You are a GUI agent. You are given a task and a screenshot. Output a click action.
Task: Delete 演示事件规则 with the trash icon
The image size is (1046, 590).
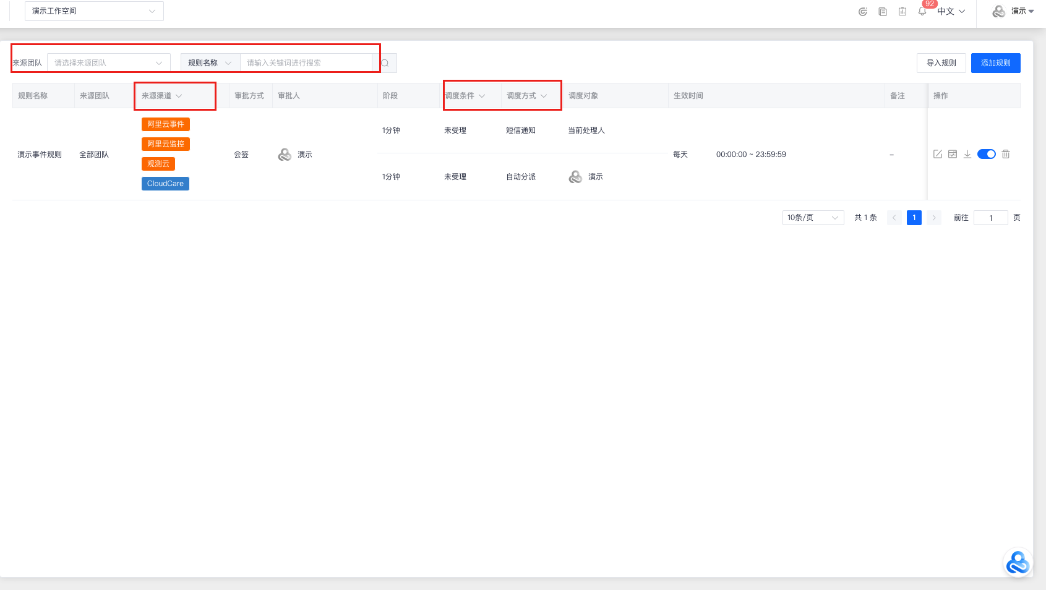(x=1006, y=154)
